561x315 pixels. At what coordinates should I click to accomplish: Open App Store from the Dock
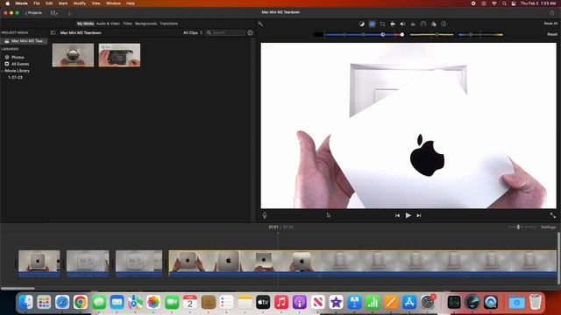(x=409, y=302)
